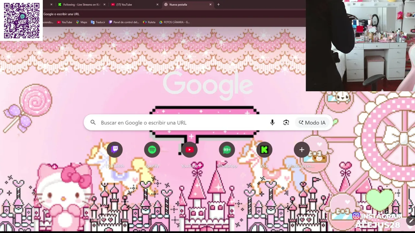Open the YouTube shortcut tile
Viewport: 415px width, 233px height.
click(x=190, y=150)
